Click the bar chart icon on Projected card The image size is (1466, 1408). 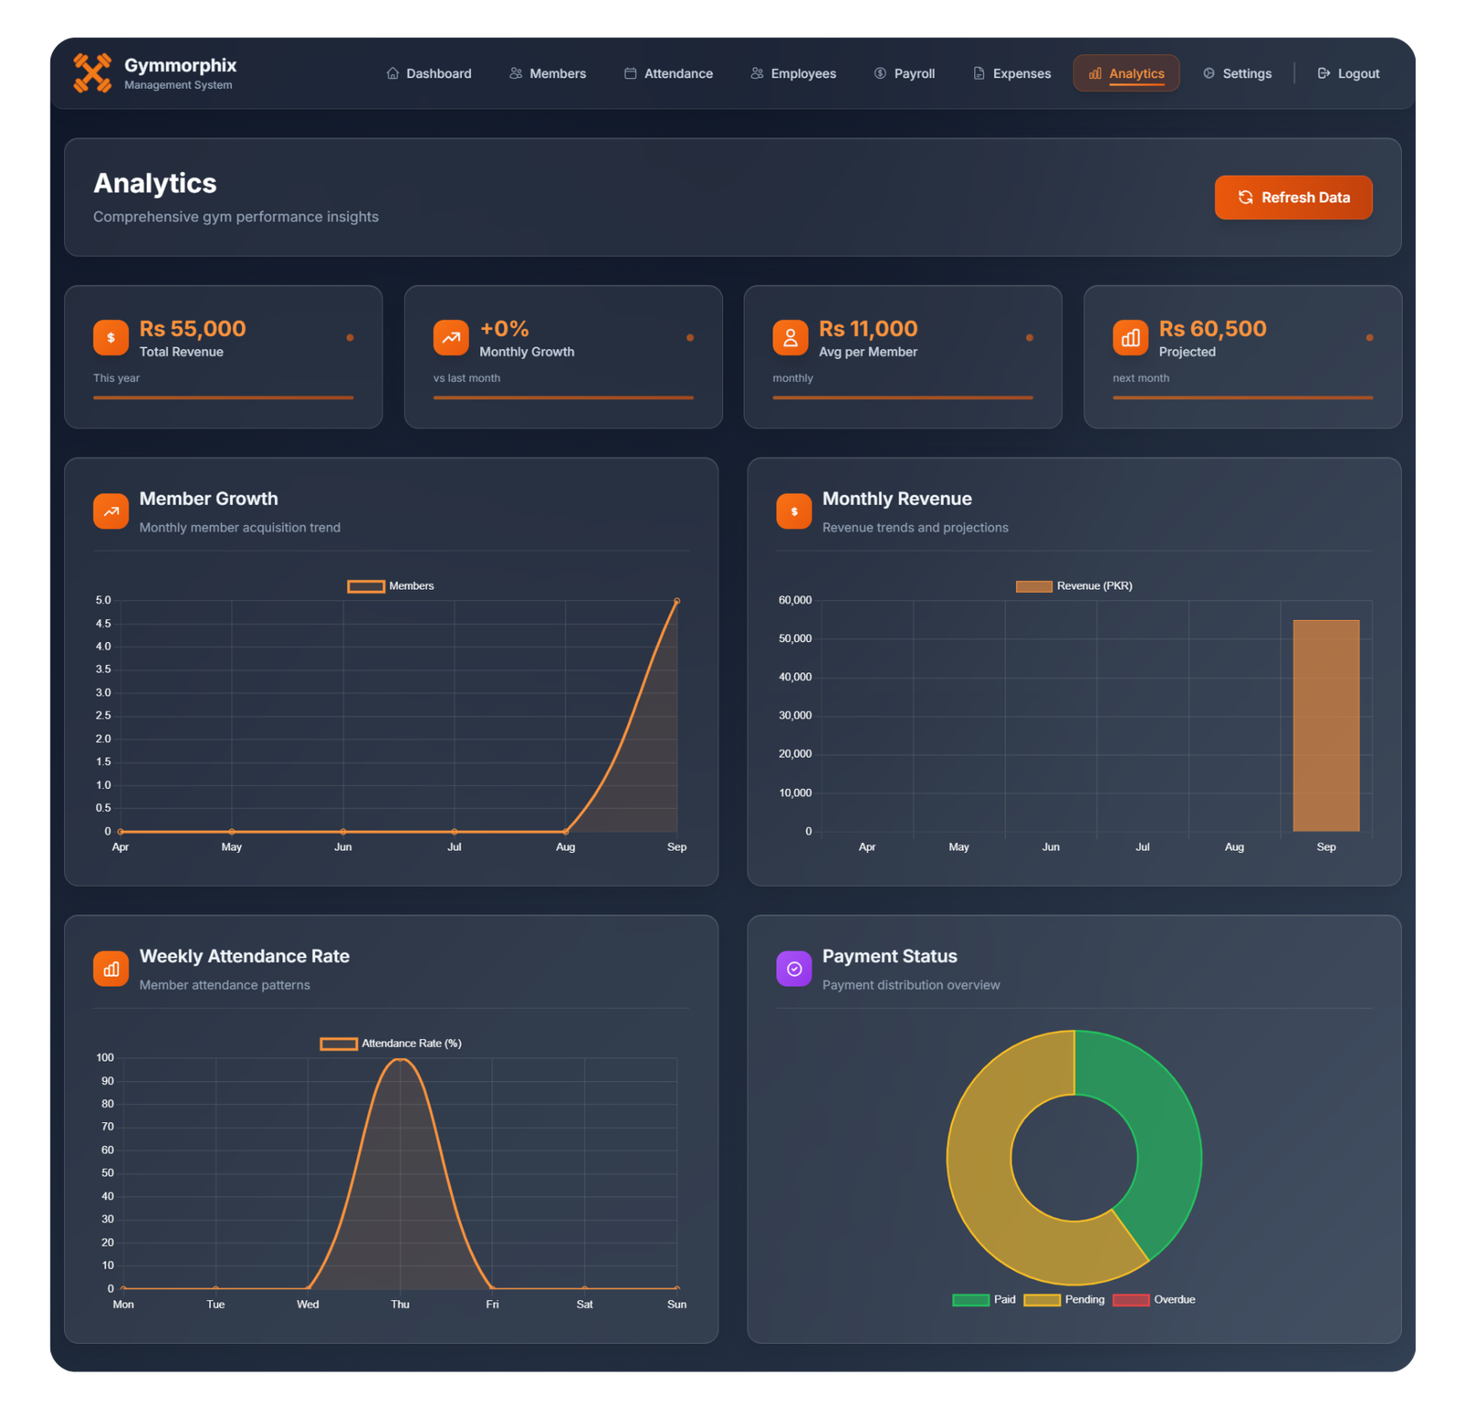[1130, 337]
